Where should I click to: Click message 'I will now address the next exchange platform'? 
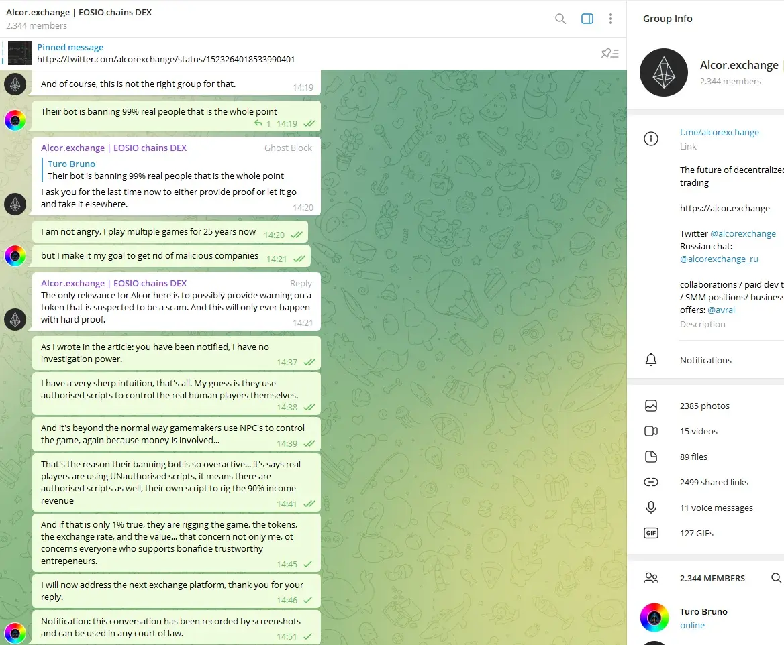pos(176,591)
